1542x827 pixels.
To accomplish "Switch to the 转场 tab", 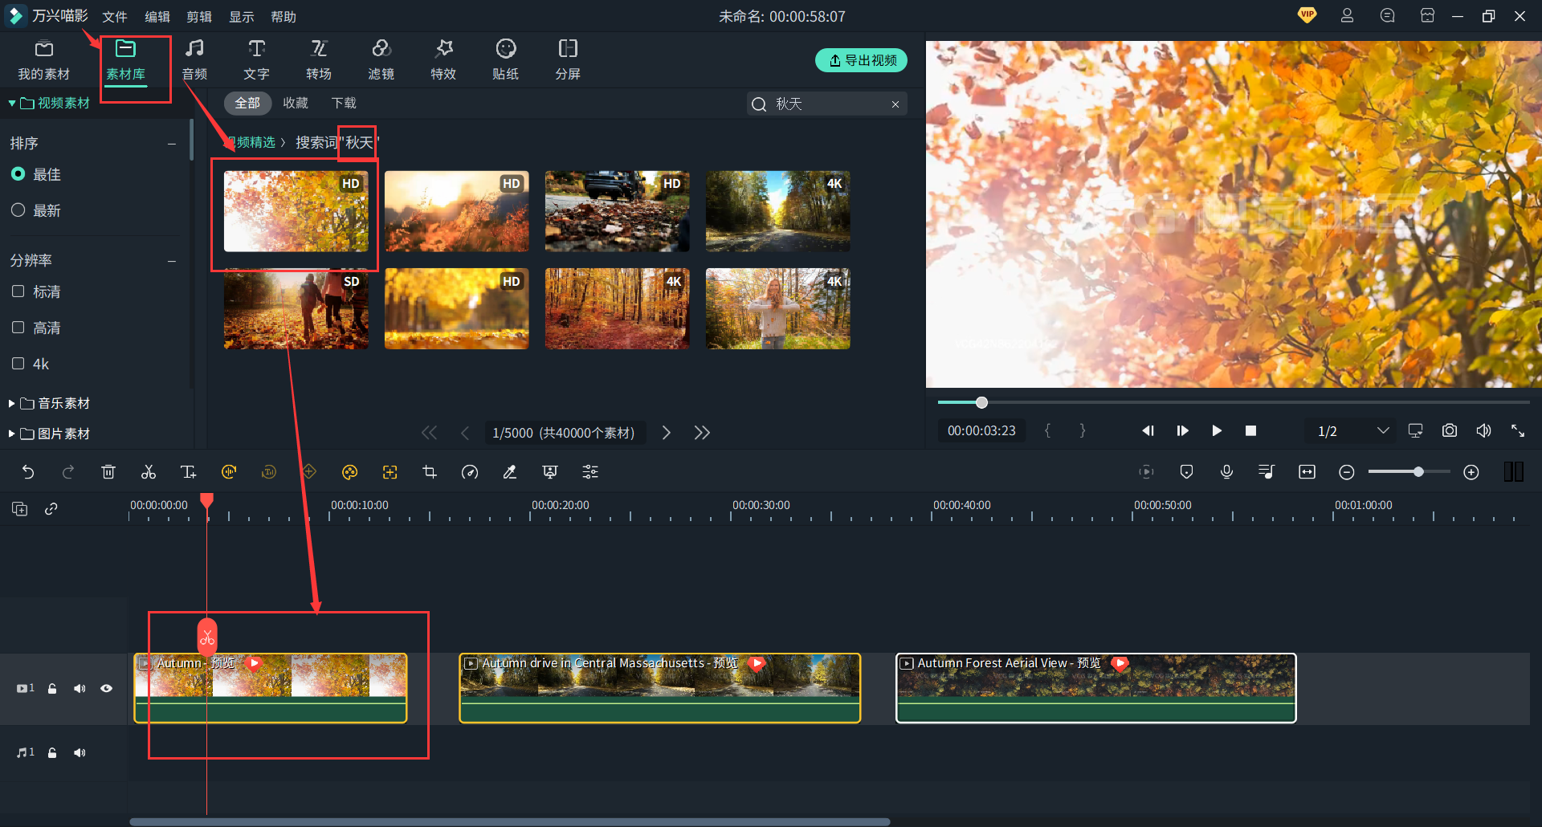I will coord(319,59).
